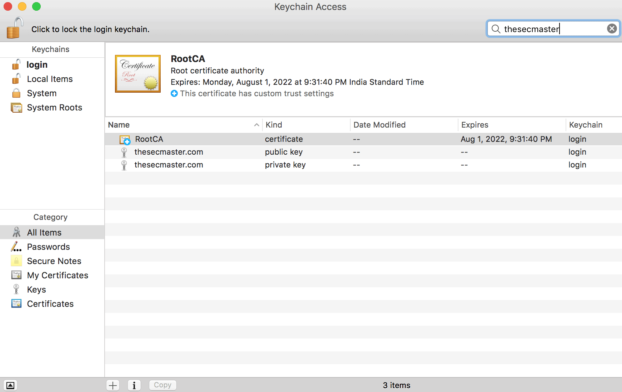Sort by the Keychain column header

point(594,125)
